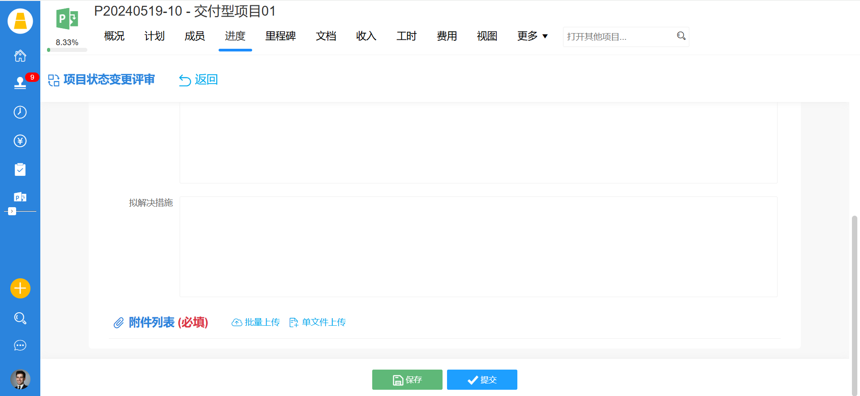860x396 pixels.
Task: Click 批量上传 to upload attachments
Action: point(256,322)
